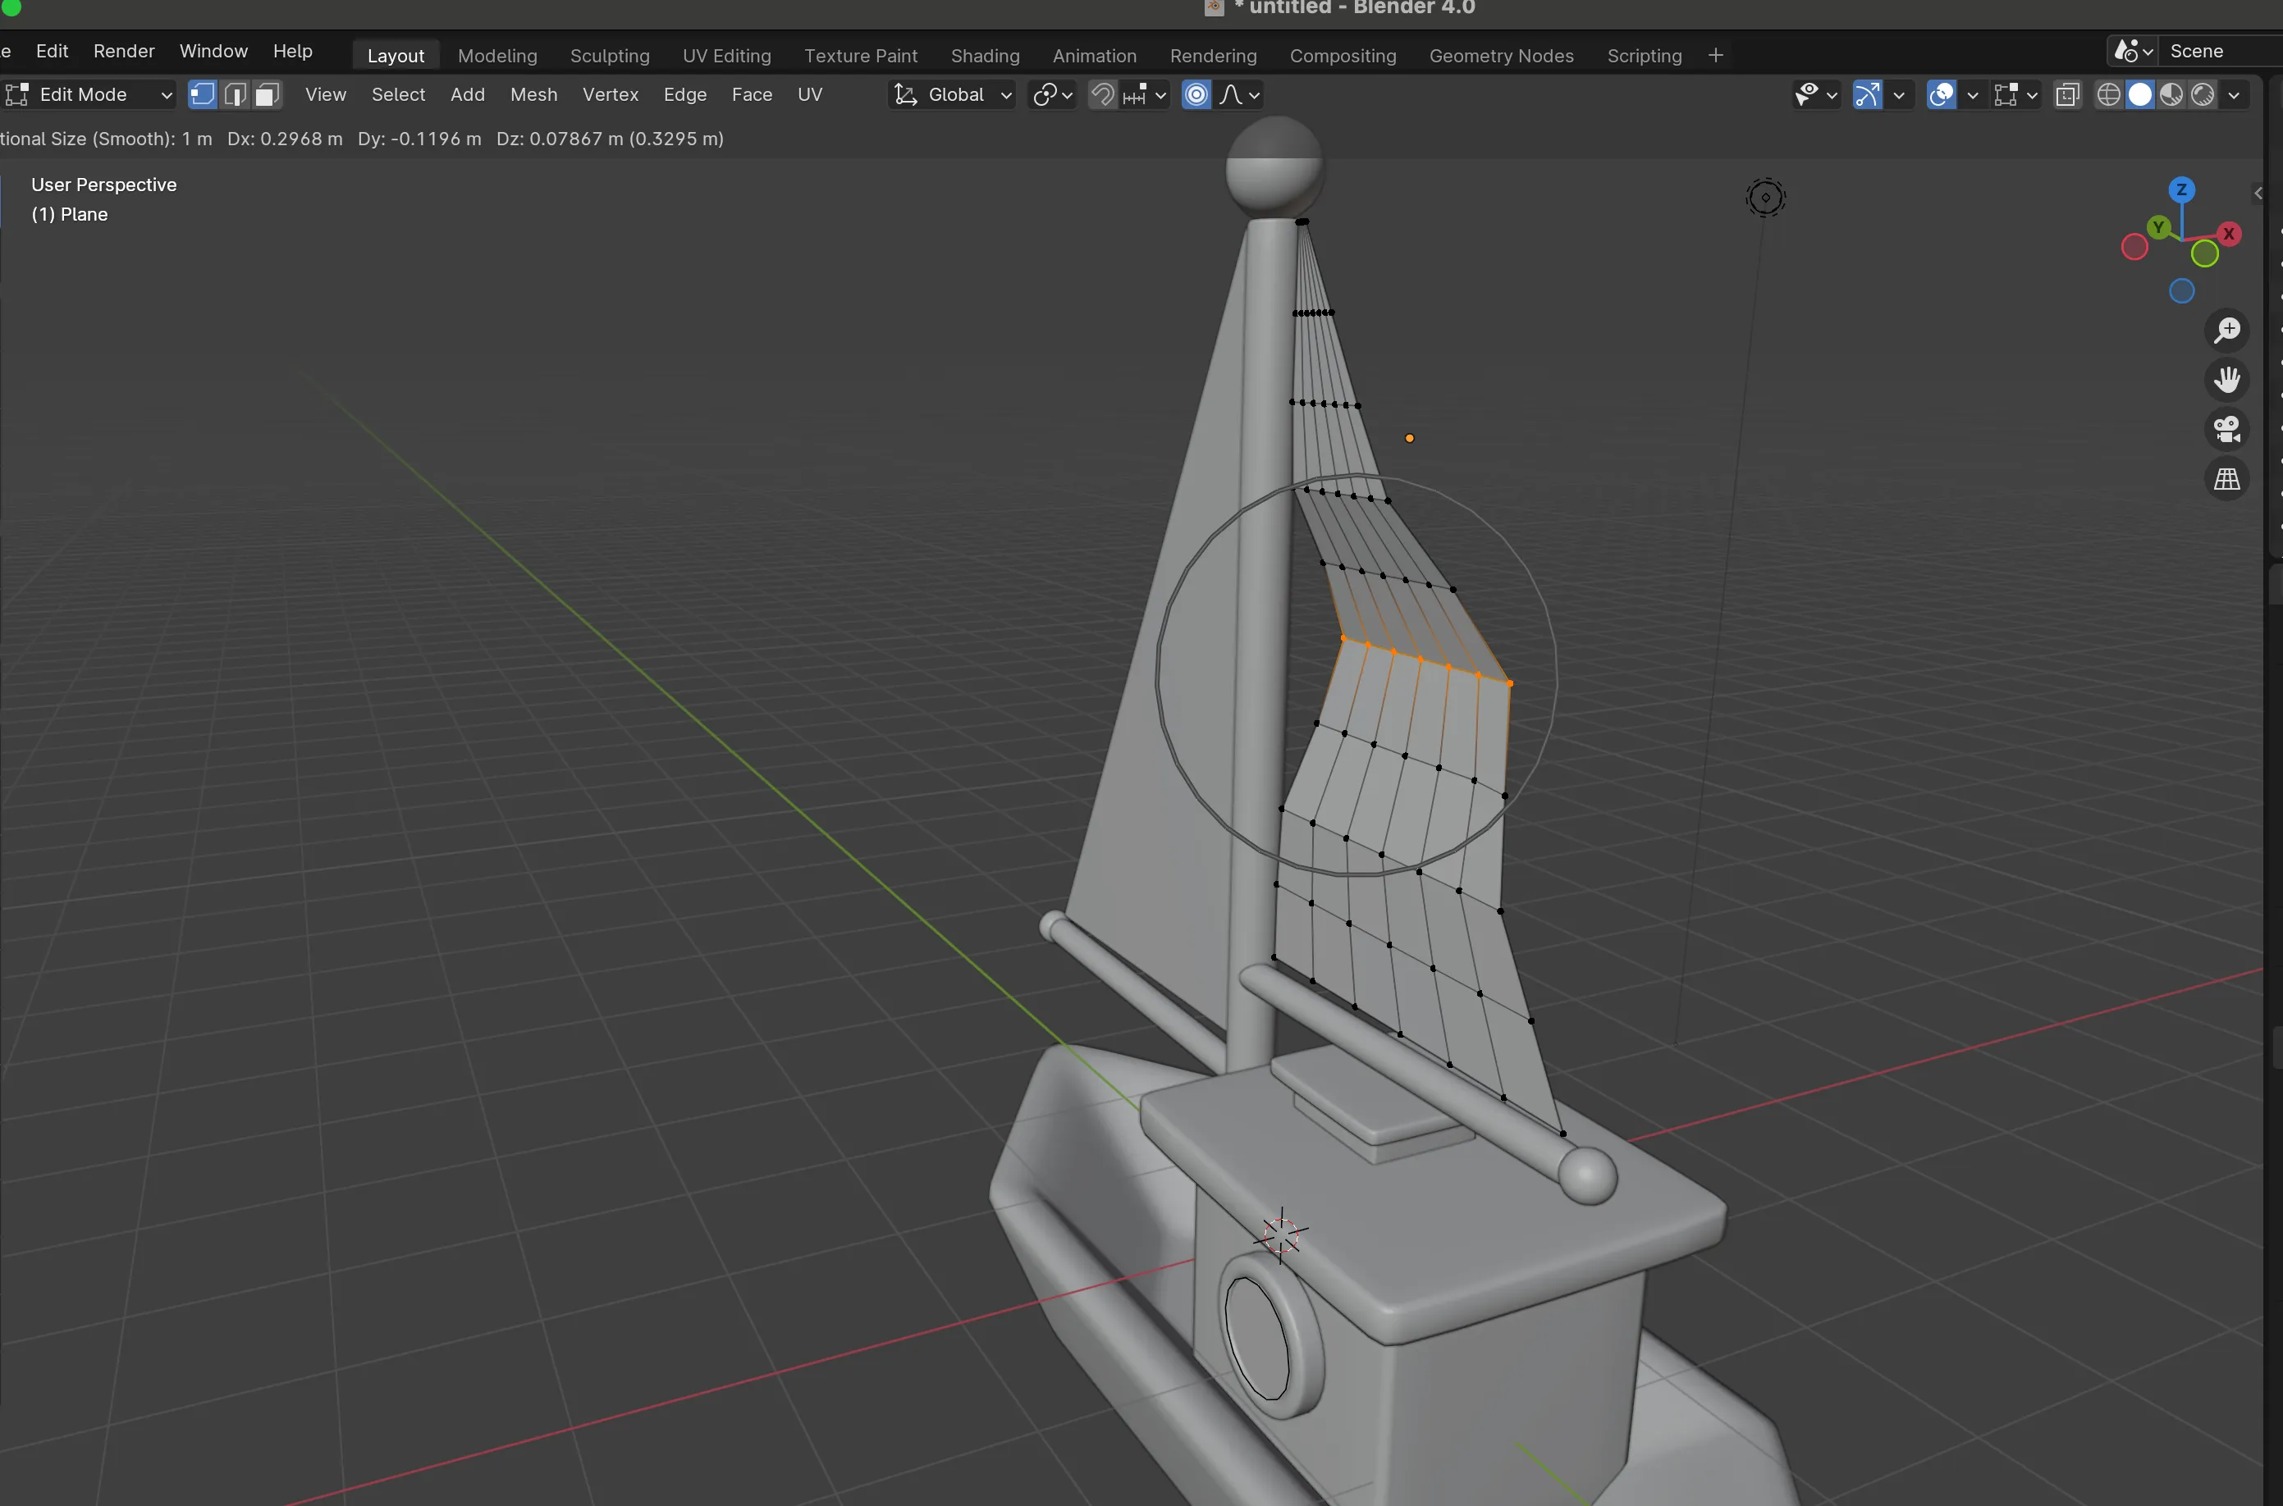Select the Layout workspace tab

tap(395, 56)
